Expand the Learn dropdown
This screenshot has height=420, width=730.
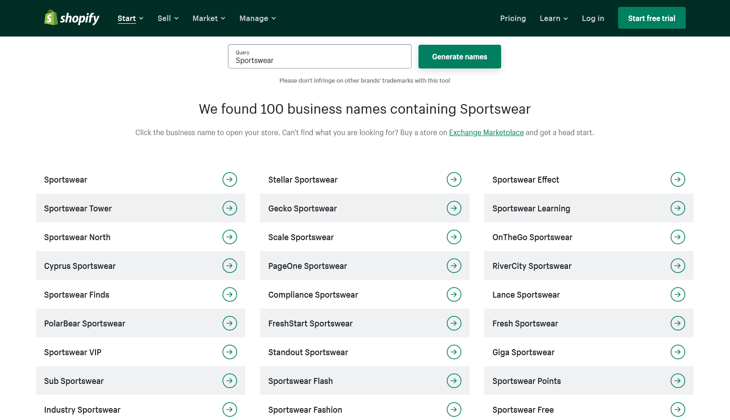pos(553,18)
